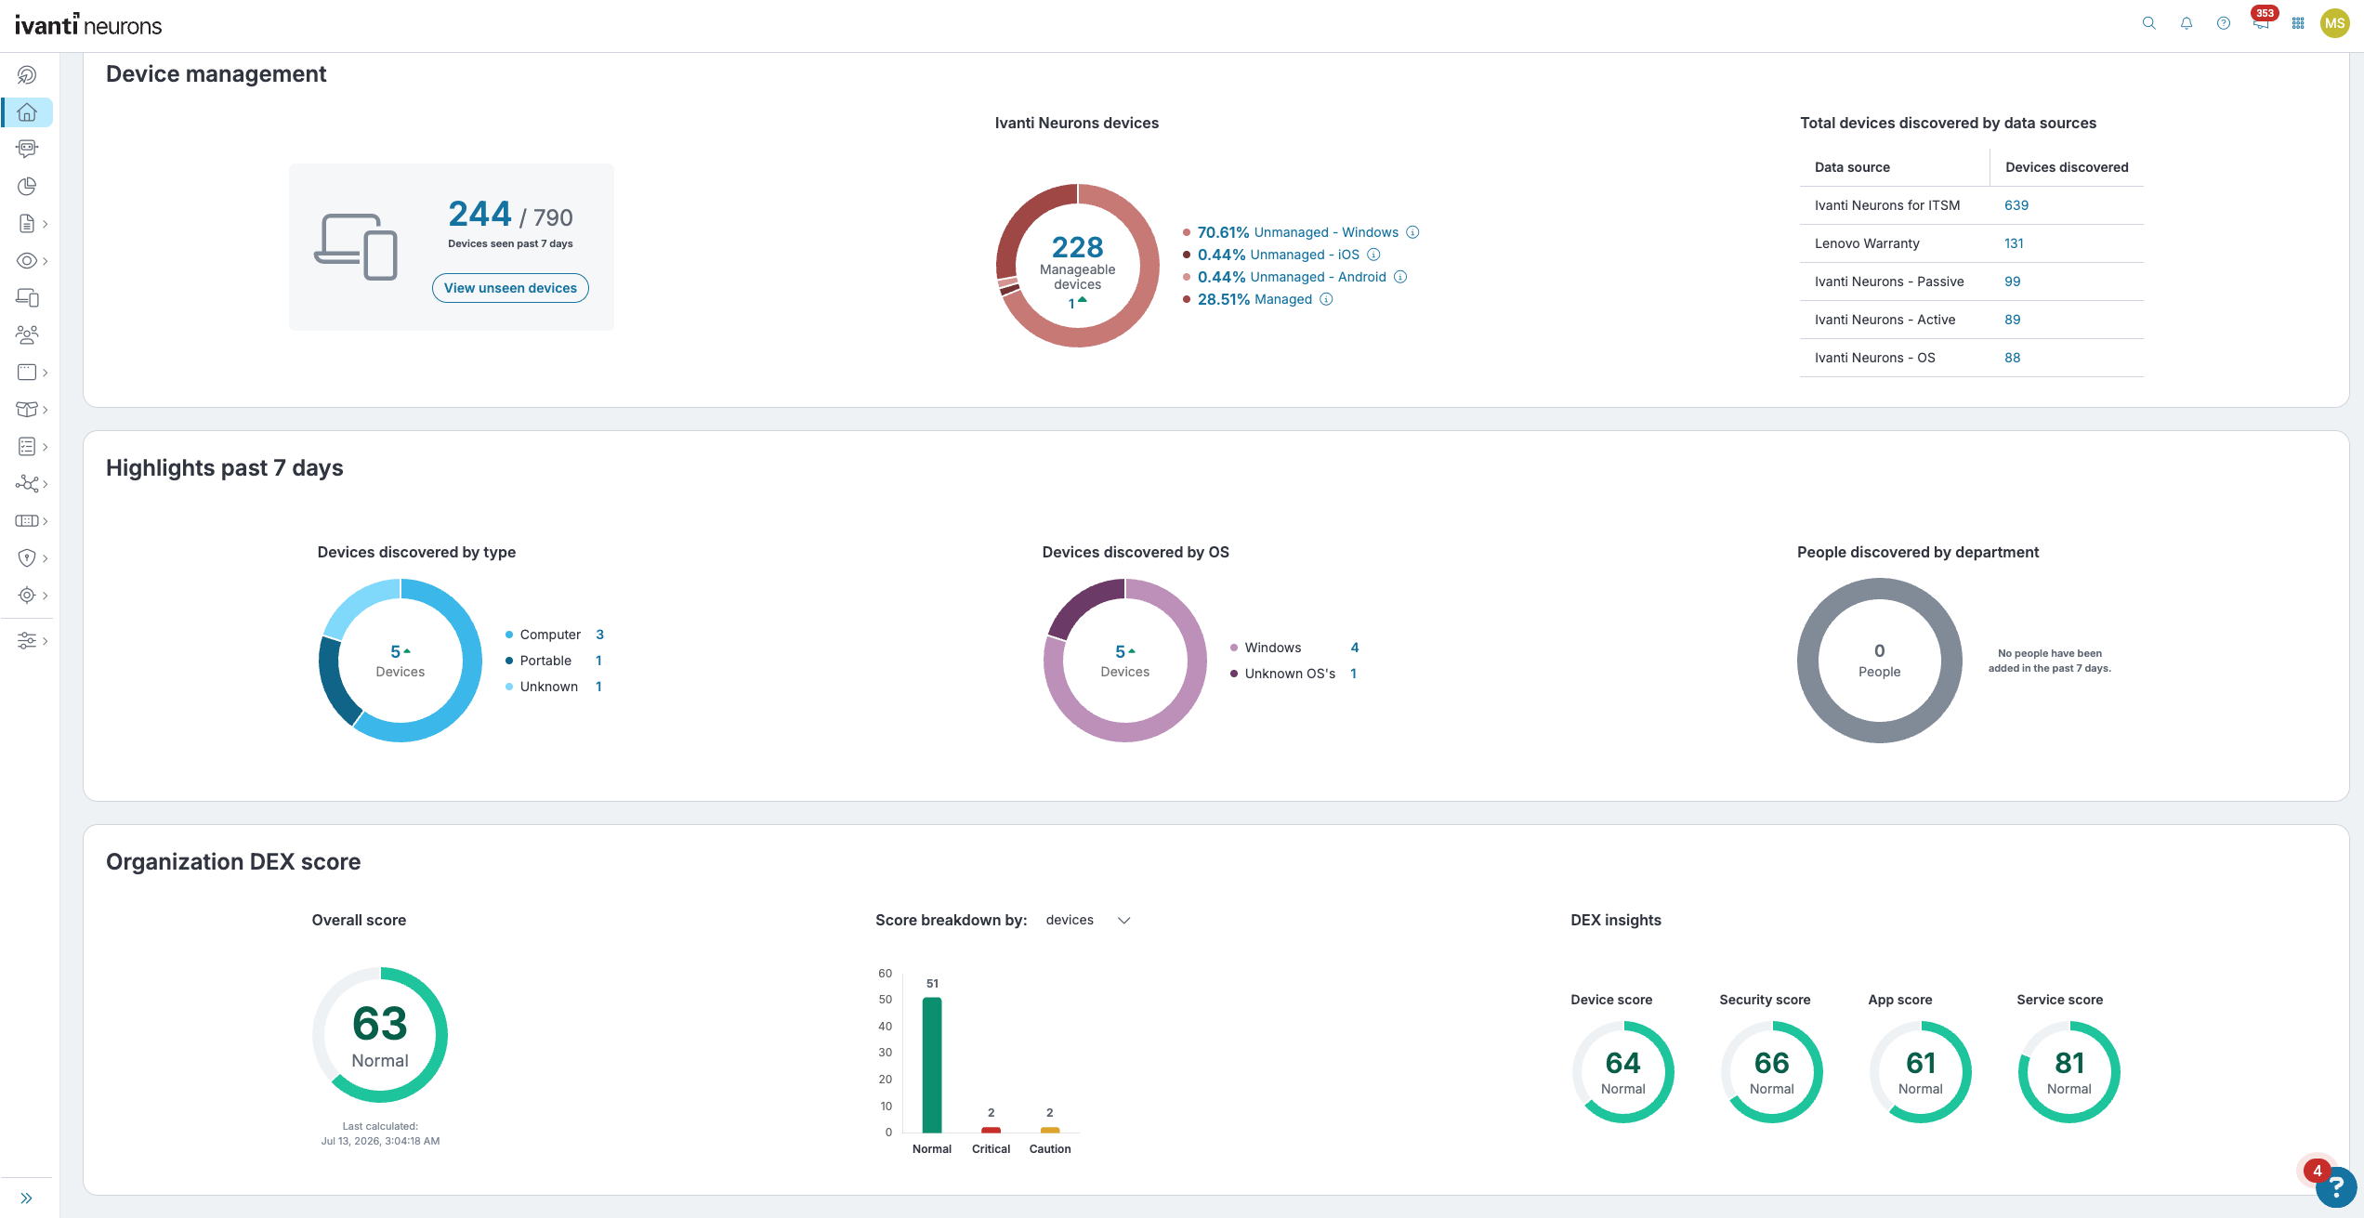Select the Home icon in sidebar
2364x1218 pixels.
pyautogui.click(x=27, y=112)
